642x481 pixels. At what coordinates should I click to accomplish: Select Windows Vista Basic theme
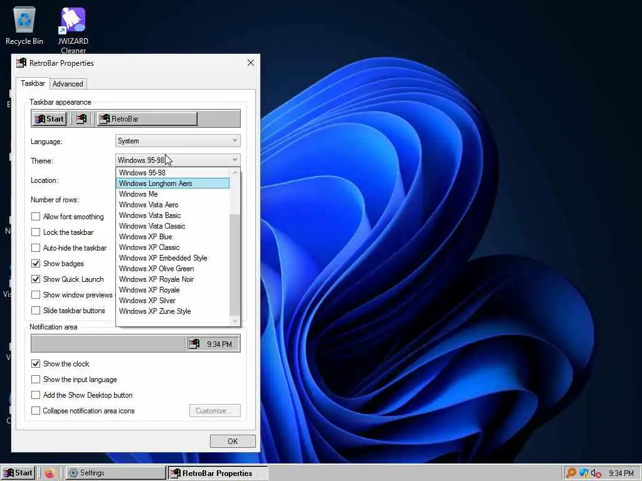(x=173, y=215)
